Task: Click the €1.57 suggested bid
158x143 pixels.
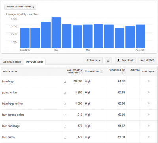Action: point(122,126)
